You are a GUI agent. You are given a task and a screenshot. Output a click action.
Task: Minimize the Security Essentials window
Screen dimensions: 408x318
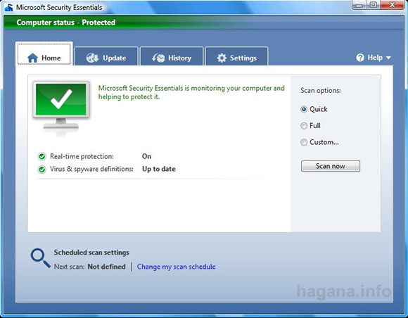point(359,5)
